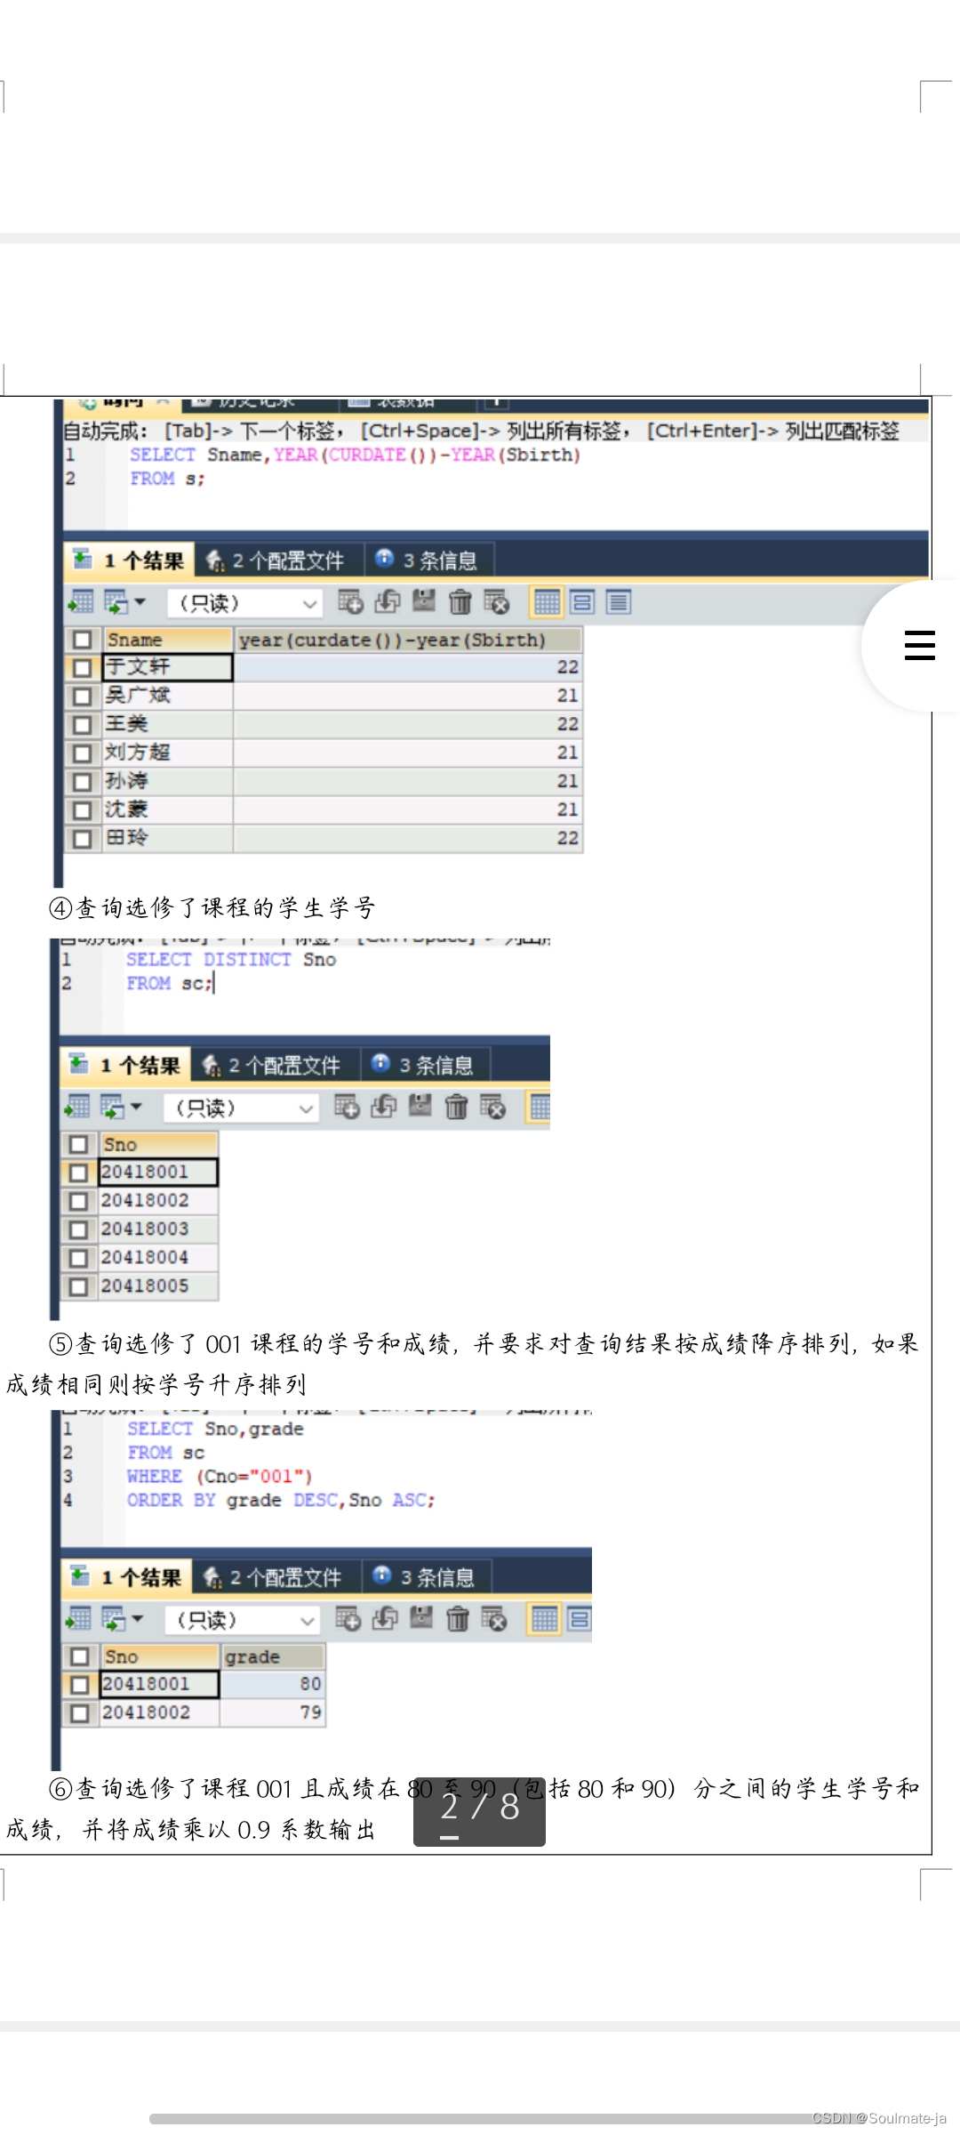Click trash icon in grade results toolbar
Image resolution: width=960 pixels, height=2135 pixels.
coord(458,1619)
